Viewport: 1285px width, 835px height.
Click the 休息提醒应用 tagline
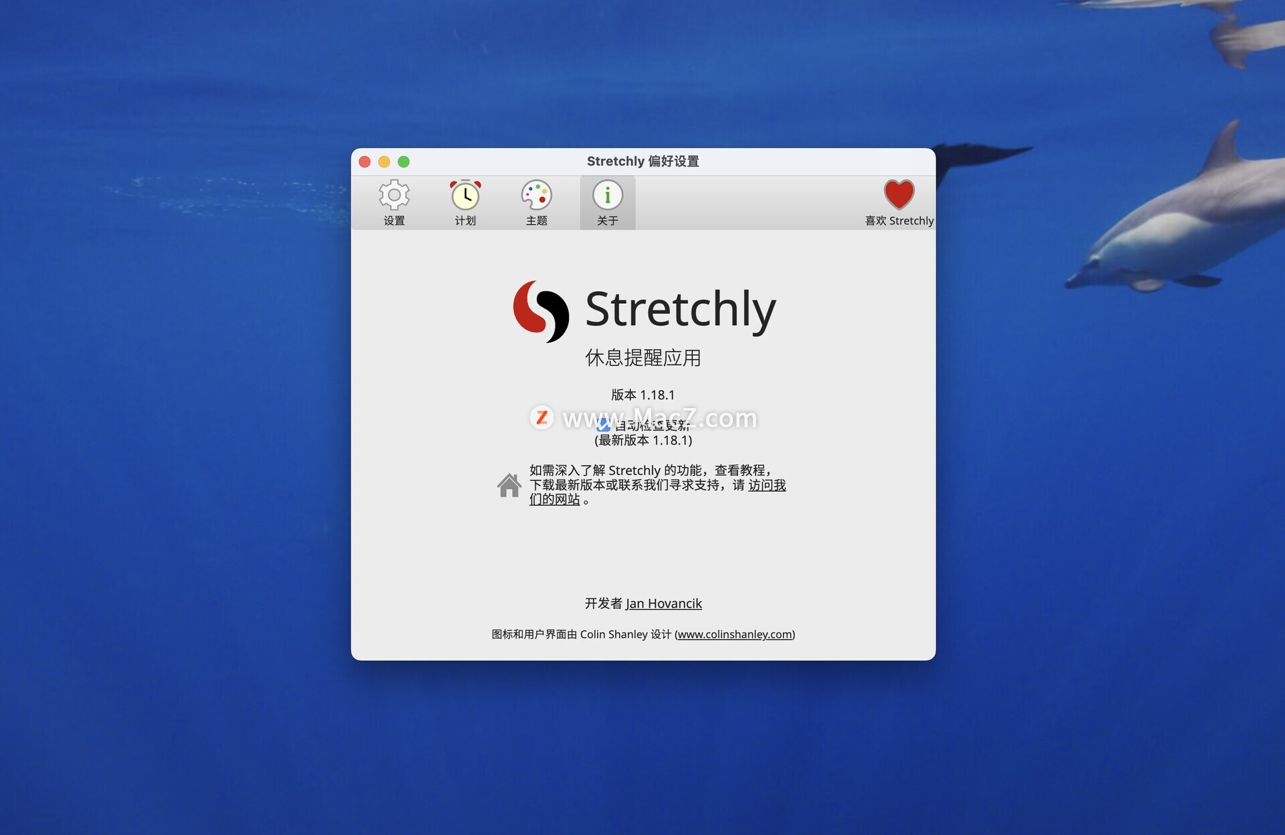pos(642,358)
